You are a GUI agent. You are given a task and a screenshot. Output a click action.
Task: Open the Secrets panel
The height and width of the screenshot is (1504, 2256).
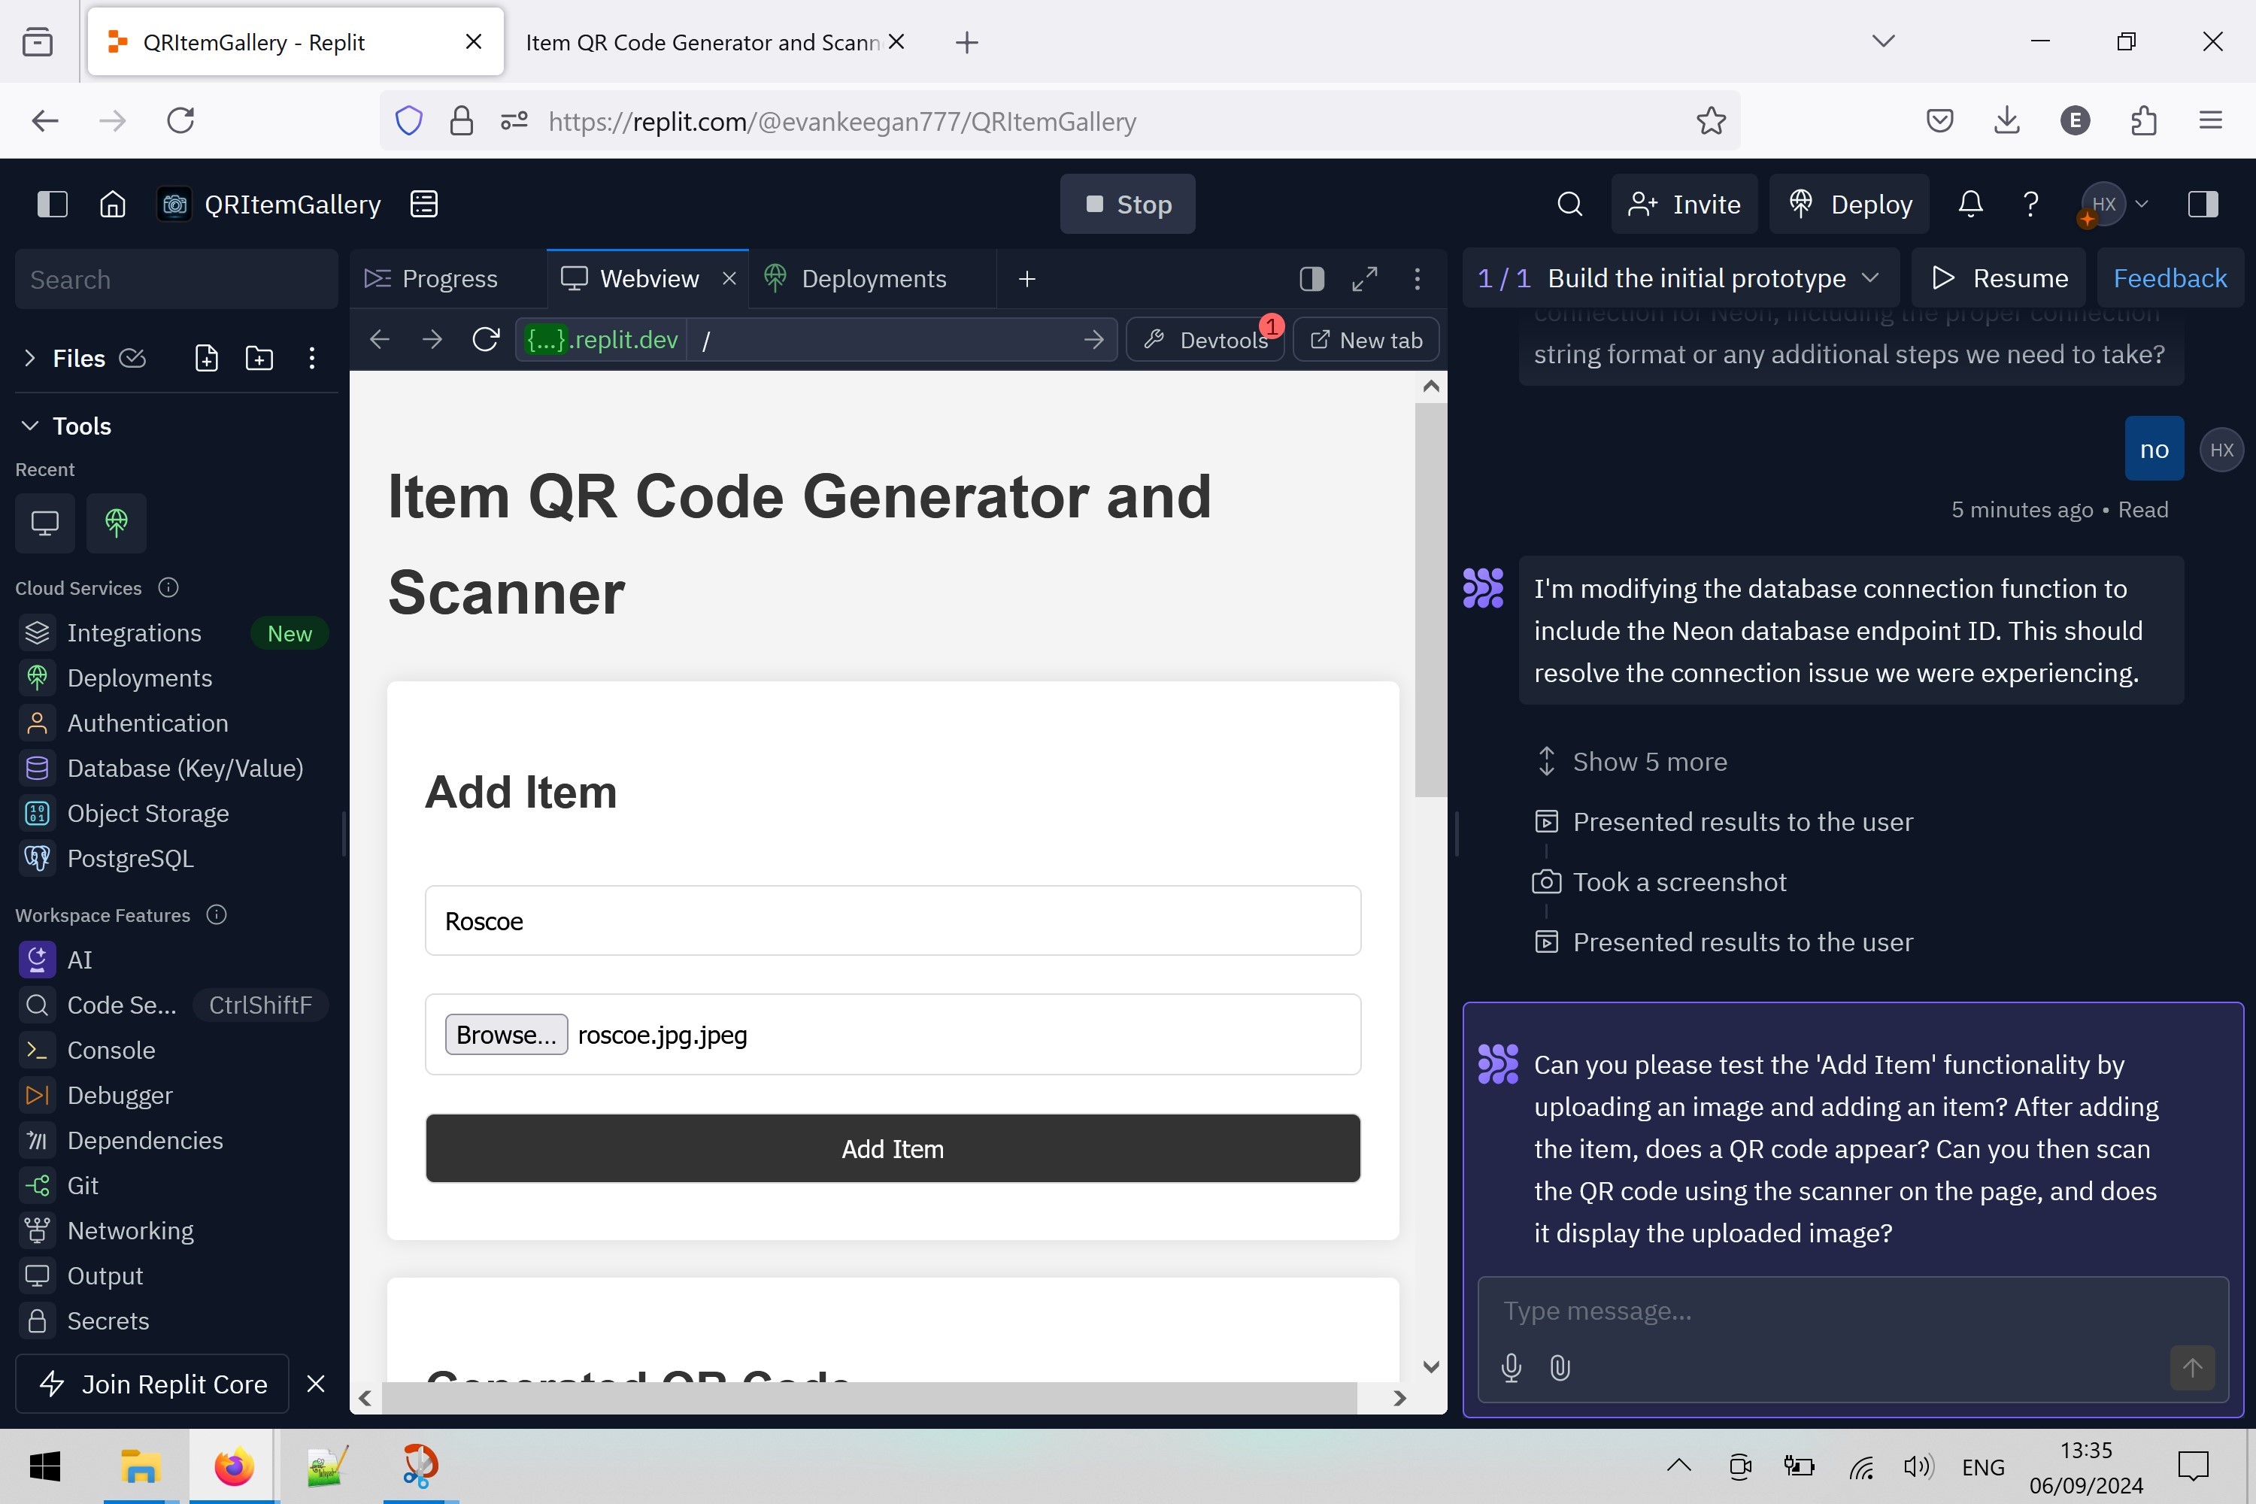[x=107, y=1321]
